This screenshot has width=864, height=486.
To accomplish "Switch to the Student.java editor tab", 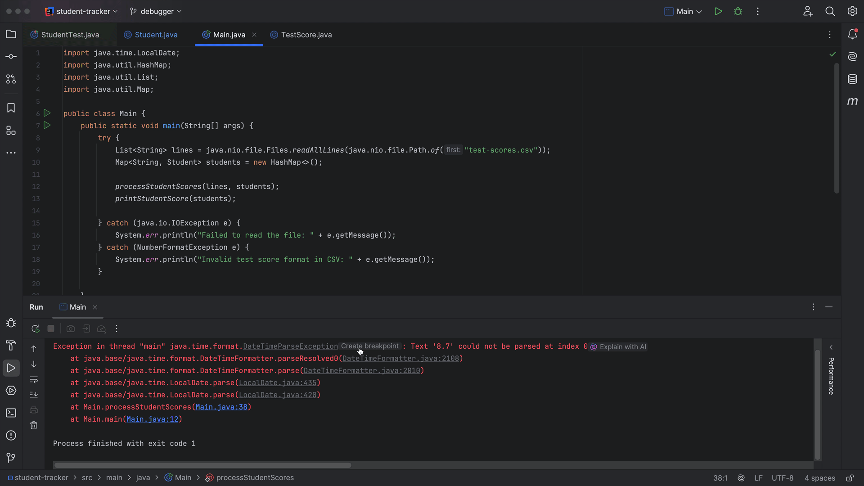I will (x=151, y=35).
